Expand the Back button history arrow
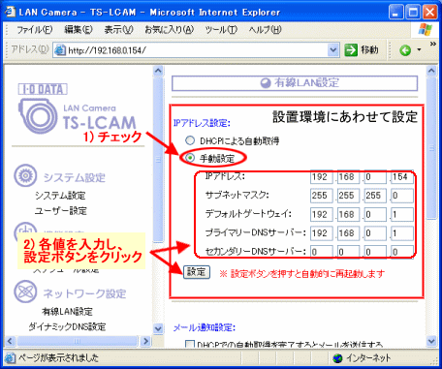The image size is (442, 369). point(419,49)
